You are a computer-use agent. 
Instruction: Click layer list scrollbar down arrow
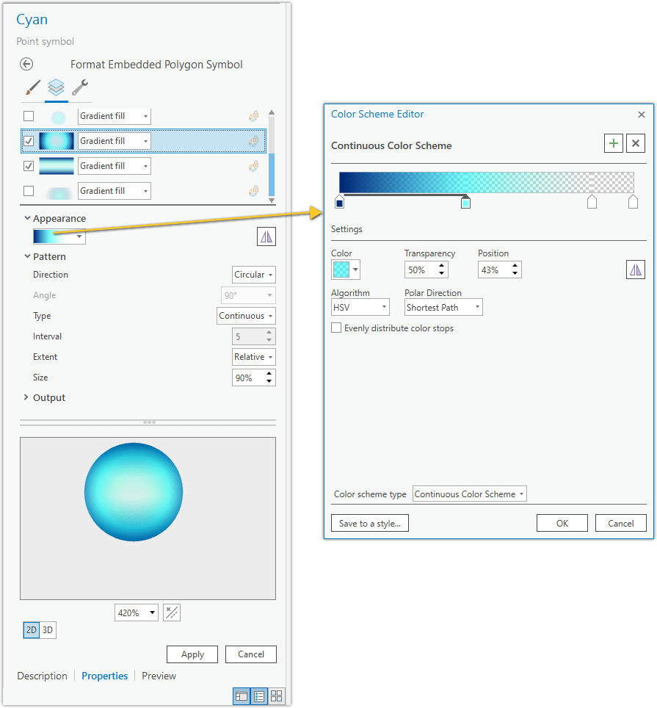(x=272, y=200)
